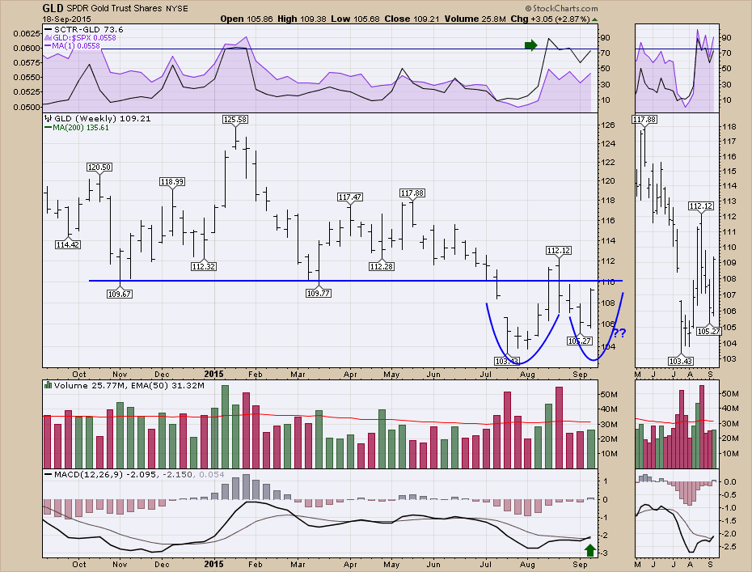The height and width of the screenshot is (572, 752).
Task: Click the High 109.38 value
Action: click(302, 19)
